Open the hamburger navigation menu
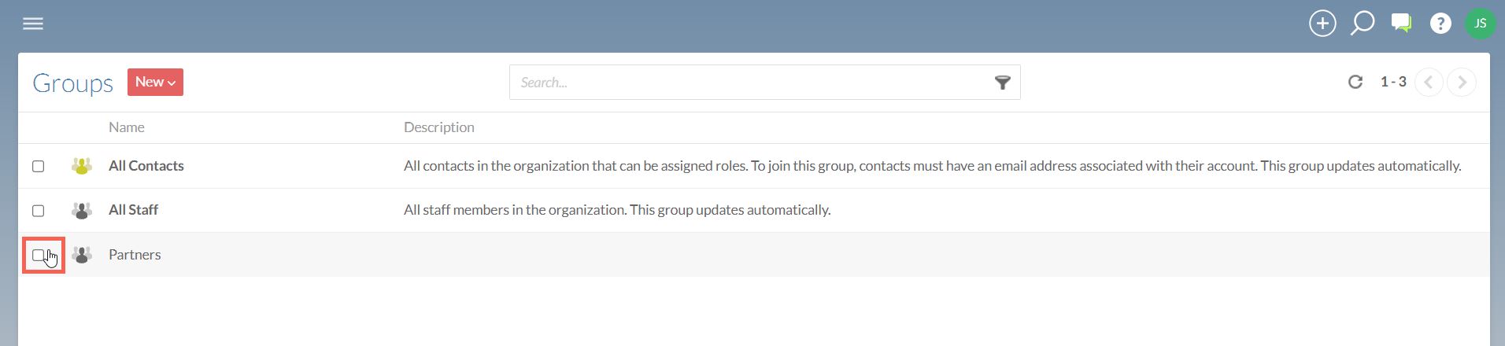The width and height of the screenshot is (1505, 346). click(32, 24)
